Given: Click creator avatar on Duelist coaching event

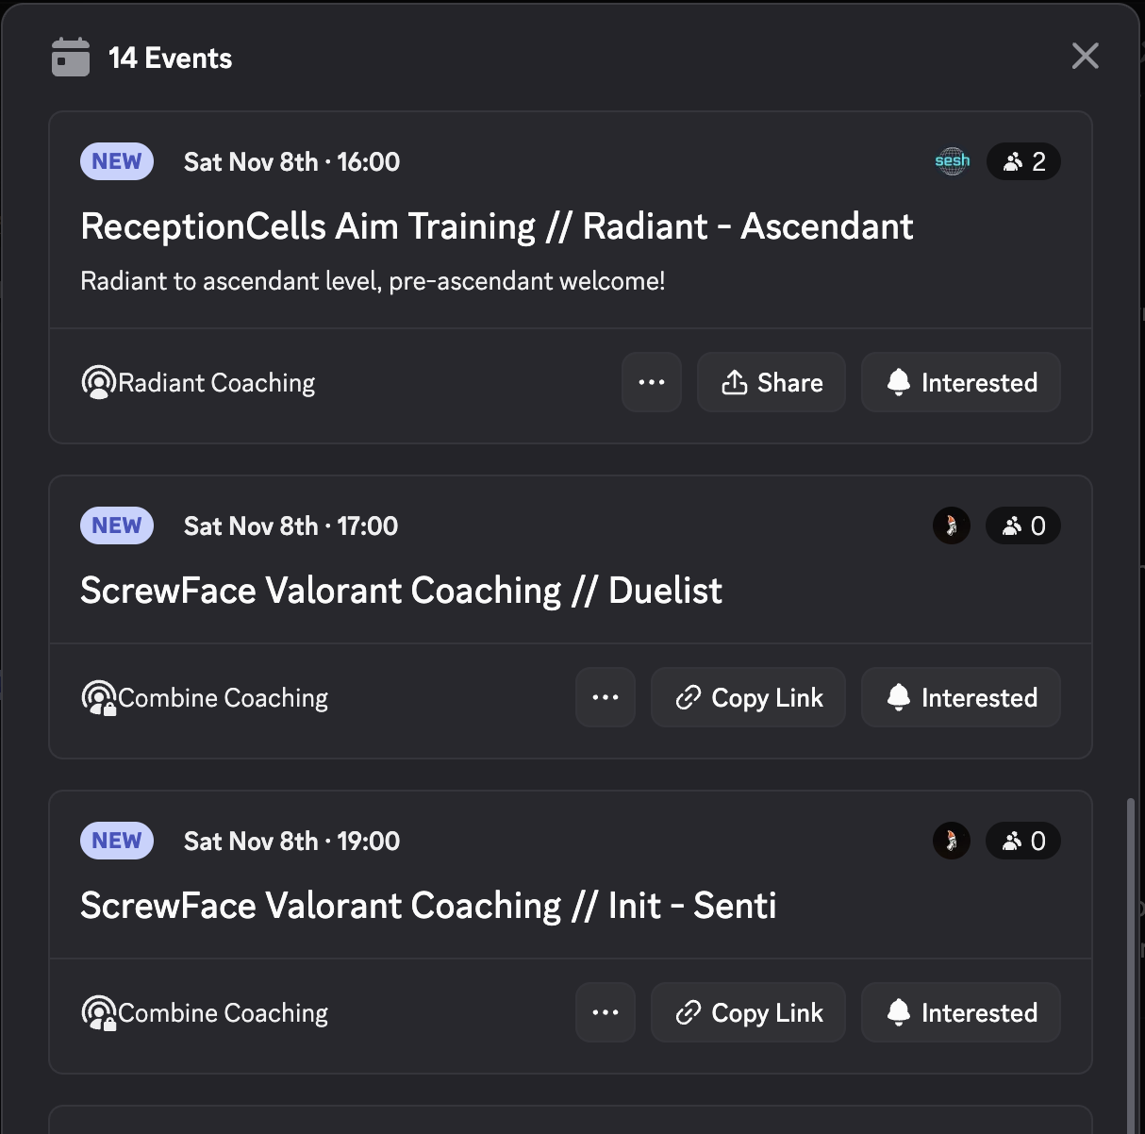Looking at the screenshot, I should (951, 525).
